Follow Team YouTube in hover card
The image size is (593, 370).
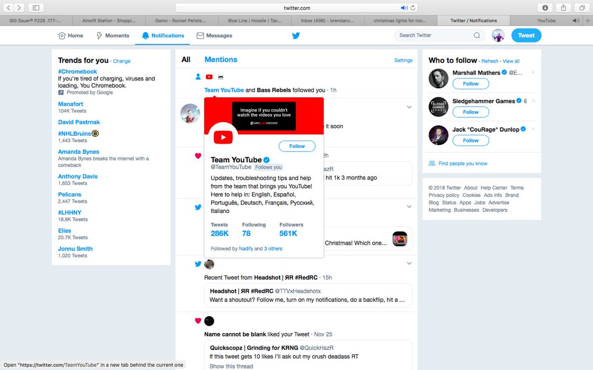point(297,146)
